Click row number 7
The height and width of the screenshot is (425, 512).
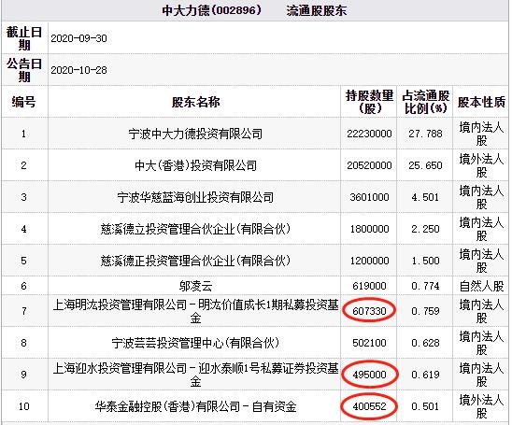tap(24, 311)
